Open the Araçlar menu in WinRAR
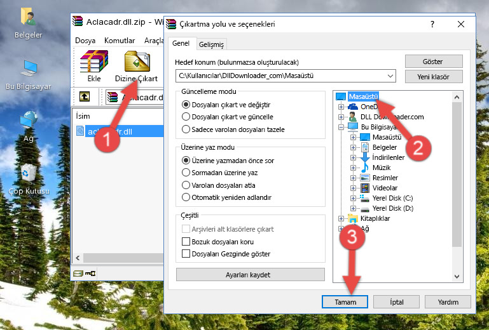Image resolution: width=489 pixels, height=330 pixels. point(154,41)
